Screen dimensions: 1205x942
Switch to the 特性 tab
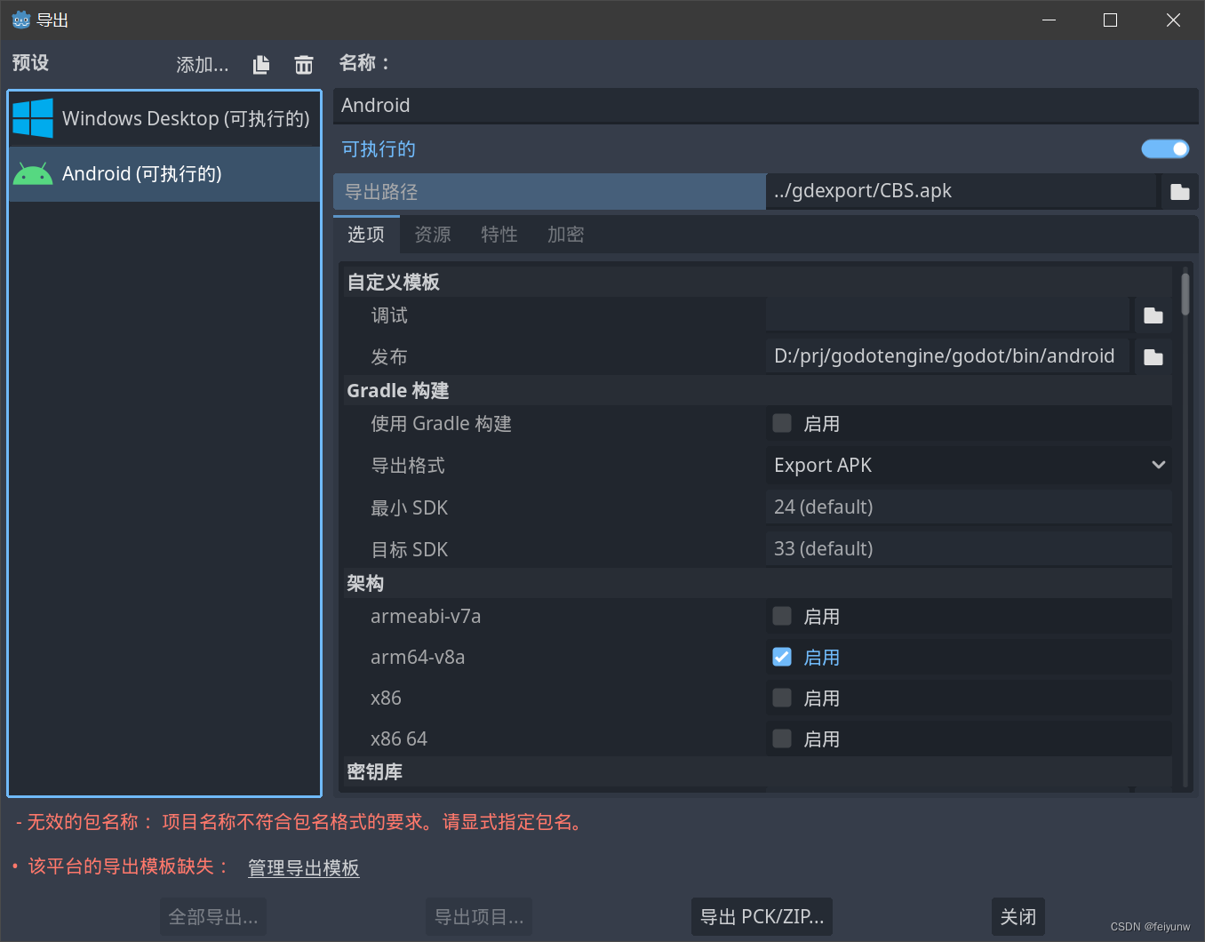click(x=499, y=235)
